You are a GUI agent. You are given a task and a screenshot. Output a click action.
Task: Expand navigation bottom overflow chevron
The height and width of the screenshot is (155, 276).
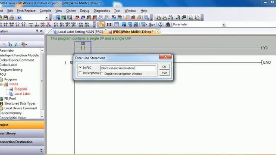click(41, 150)
